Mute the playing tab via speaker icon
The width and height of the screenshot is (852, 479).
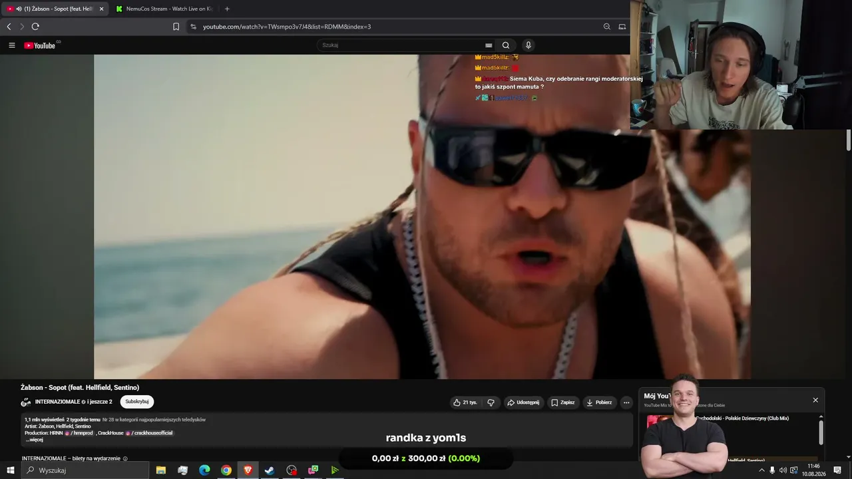pos(19,9)
